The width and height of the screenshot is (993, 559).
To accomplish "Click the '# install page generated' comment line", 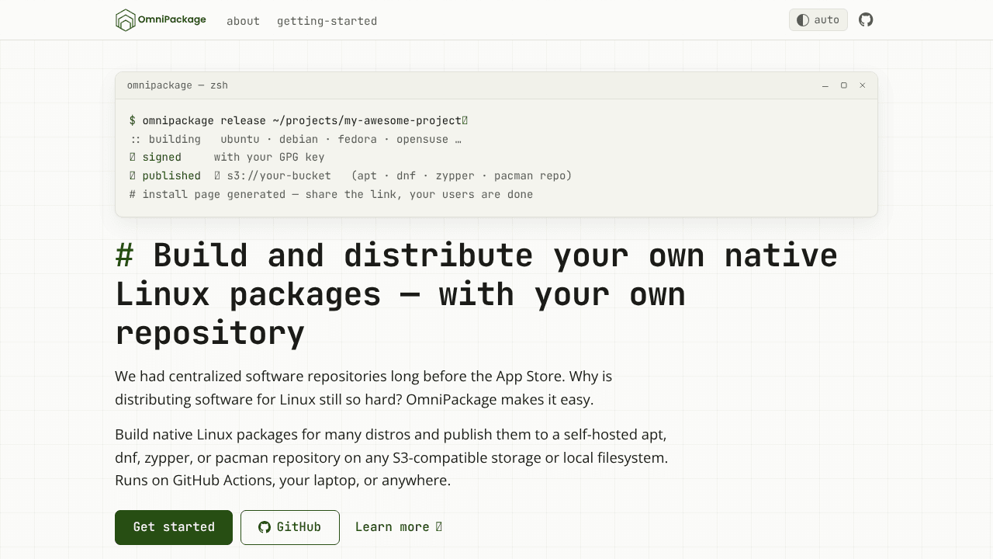I will [x=331, y=194].
